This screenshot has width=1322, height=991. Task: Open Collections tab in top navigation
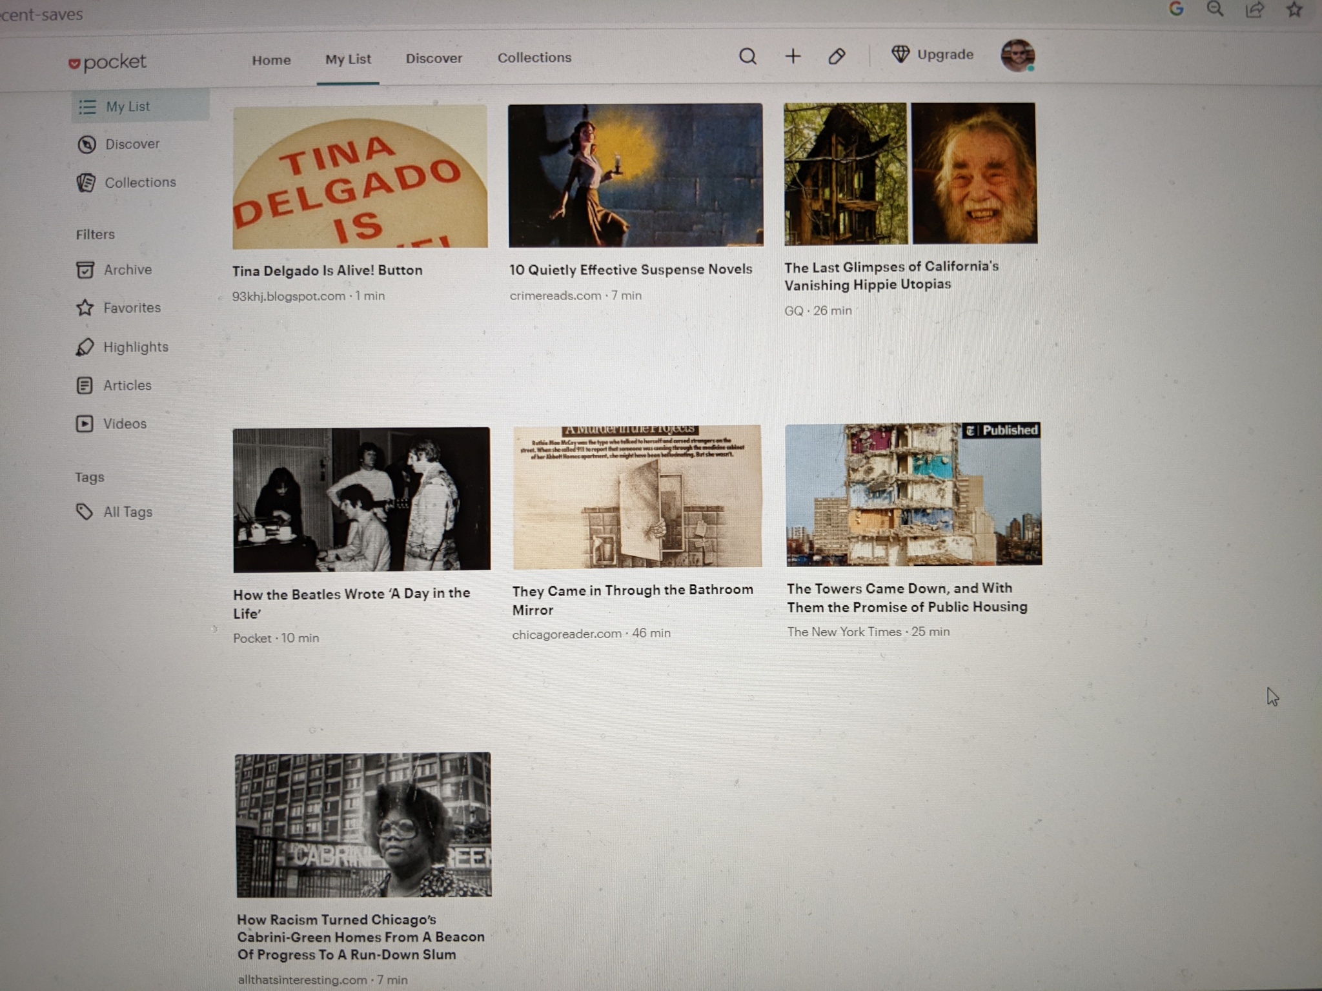[x=534, y=57]
